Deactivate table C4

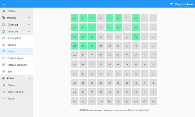[92, 46]
